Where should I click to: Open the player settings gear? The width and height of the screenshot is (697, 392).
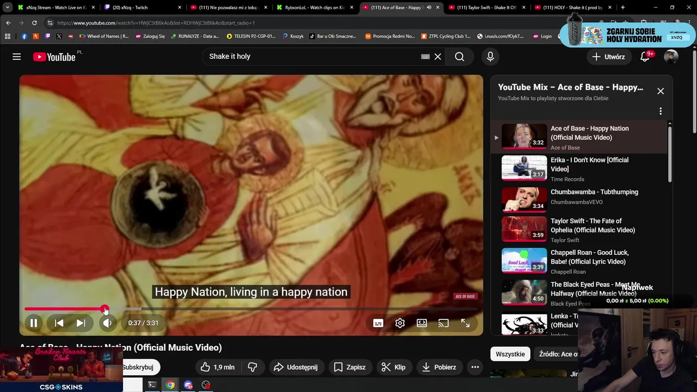[400, 323]
